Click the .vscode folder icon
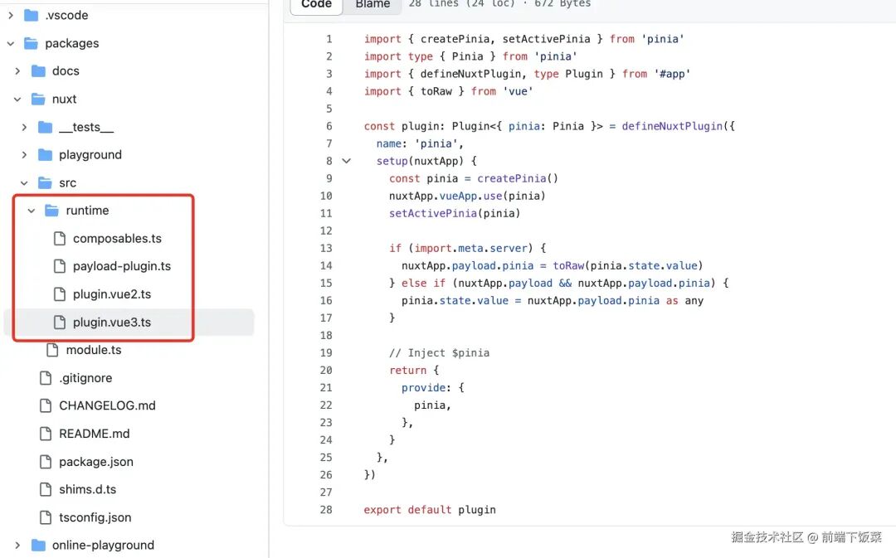Image resolution: width=896 pixels, height=558 pixels. (x=32, y=16)
